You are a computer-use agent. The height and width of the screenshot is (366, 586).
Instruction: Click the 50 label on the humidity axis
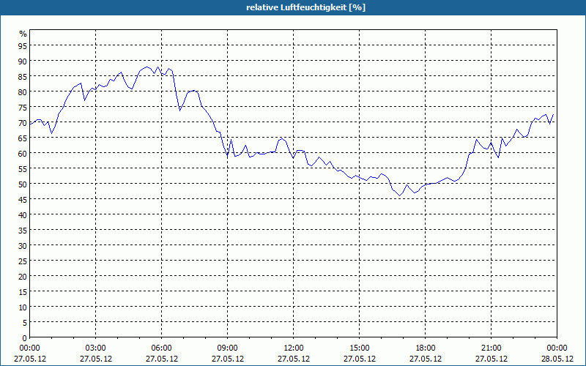(23, 184)
